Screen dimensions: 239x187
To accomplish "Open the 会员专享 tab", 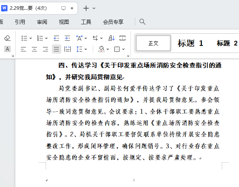I will pyautogui.click(x=113, y=22).
